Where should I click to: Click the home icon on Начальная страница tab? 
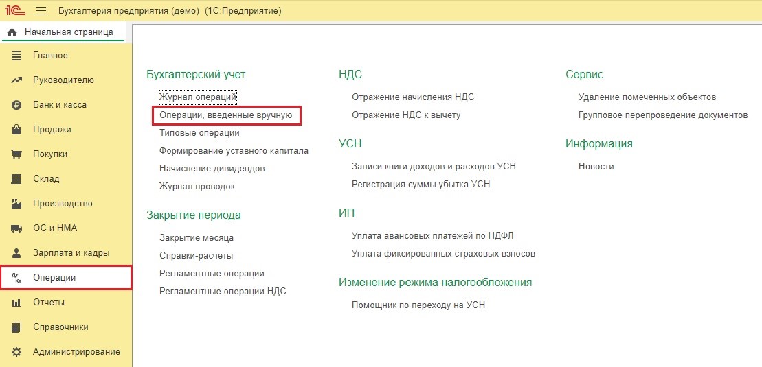12,32
